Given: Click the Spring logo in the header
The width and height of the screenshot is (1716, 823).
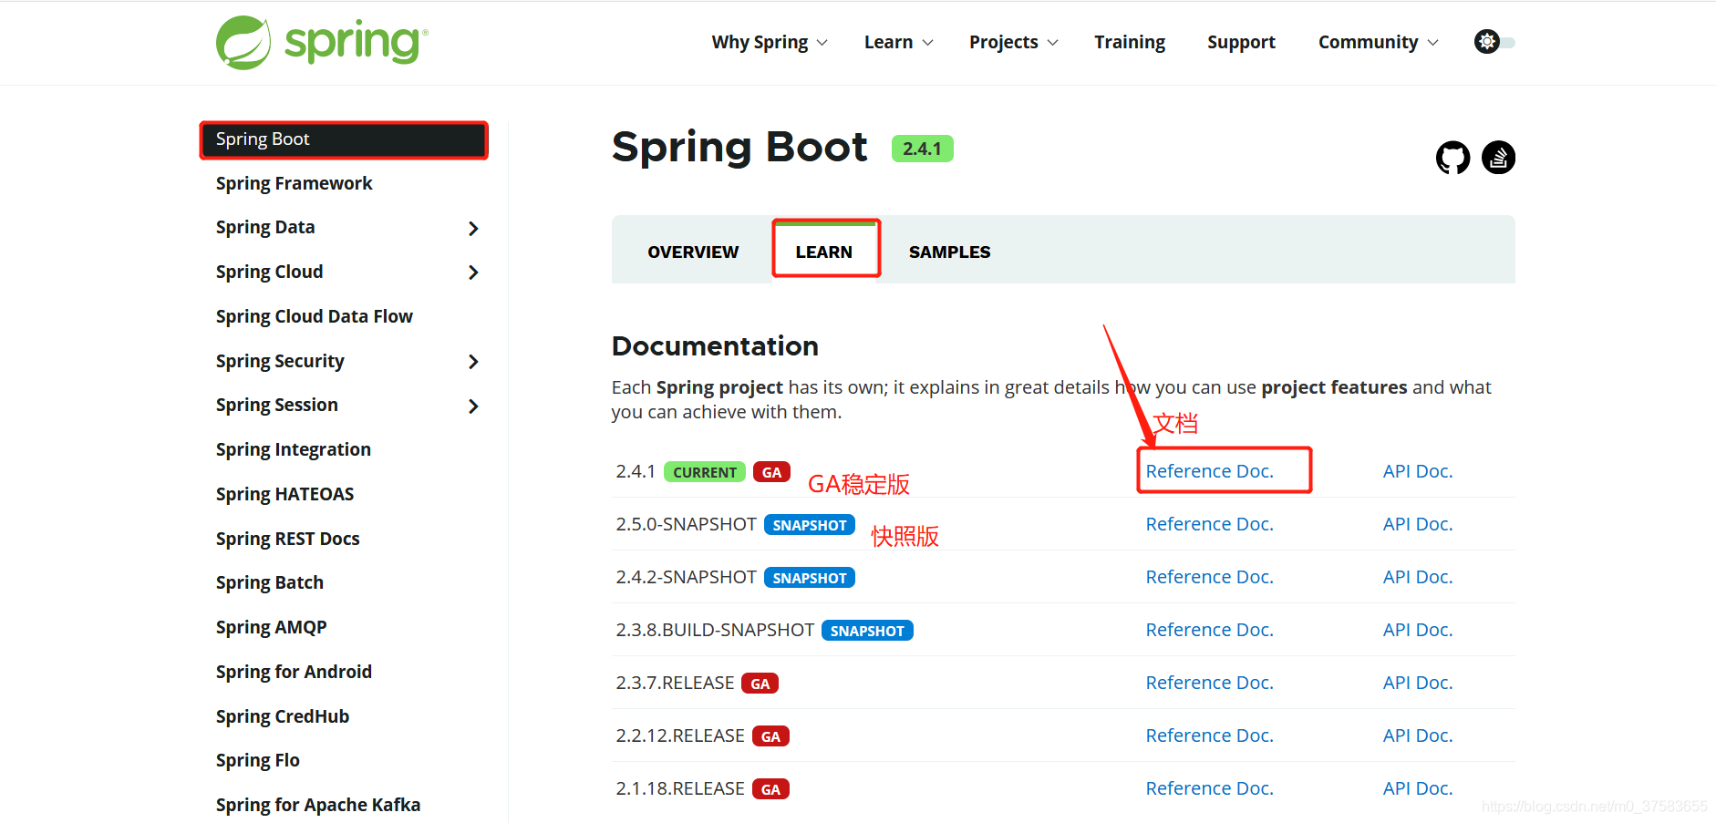Looking at the screenshot, I should [322, 42].
